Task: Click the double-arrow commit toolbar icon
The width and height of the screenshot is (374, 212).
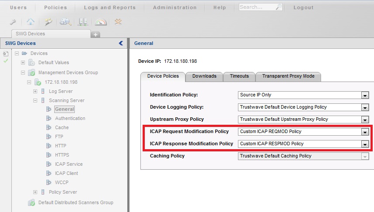Action: coord(118,22)
